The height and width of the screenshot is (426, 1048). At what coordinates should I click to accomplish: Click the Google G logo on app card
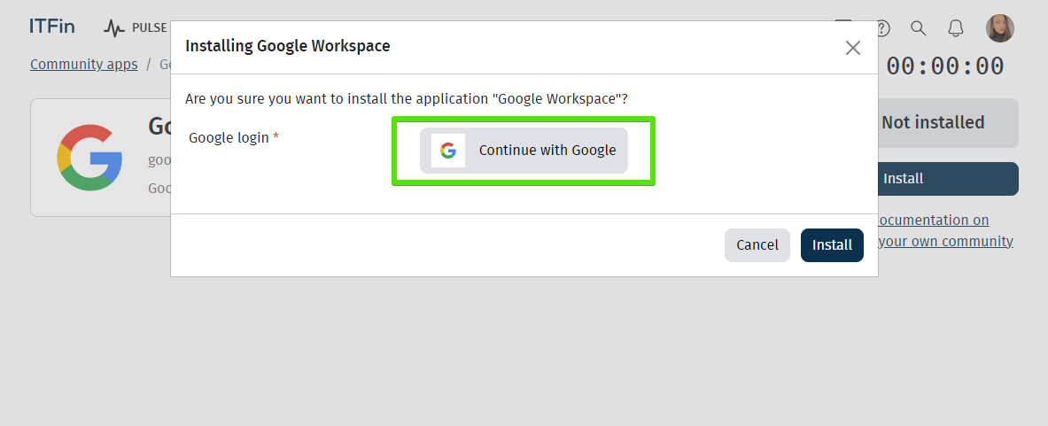click(89, 158)
